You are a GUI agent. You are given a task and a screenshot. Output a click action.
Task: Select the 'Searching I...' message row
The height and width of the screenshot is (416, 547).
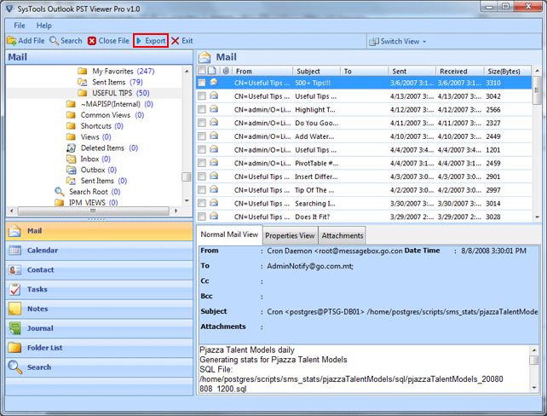[x=364, y=204]
